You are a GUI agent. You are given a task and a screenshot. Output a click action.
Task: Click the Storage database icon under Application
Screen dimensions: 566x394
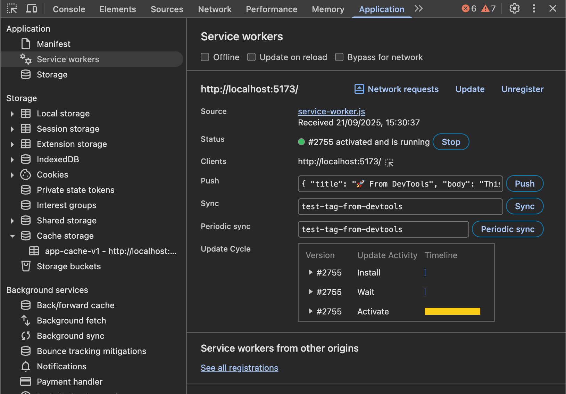[26, 75]
